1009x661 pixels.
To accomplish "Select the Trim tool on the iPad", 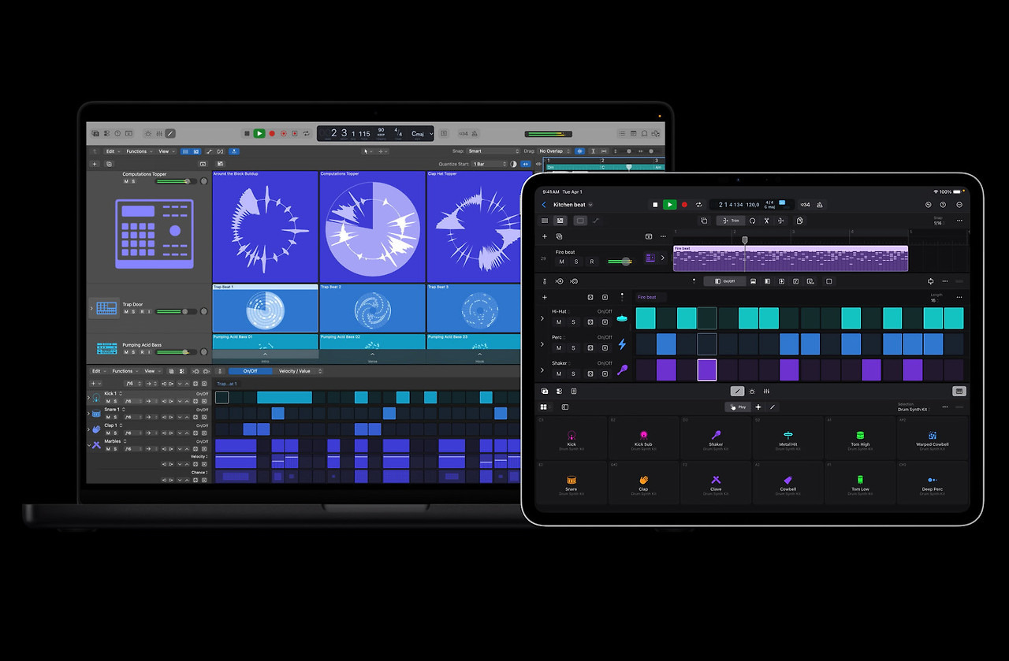I will tap(731, 221).
